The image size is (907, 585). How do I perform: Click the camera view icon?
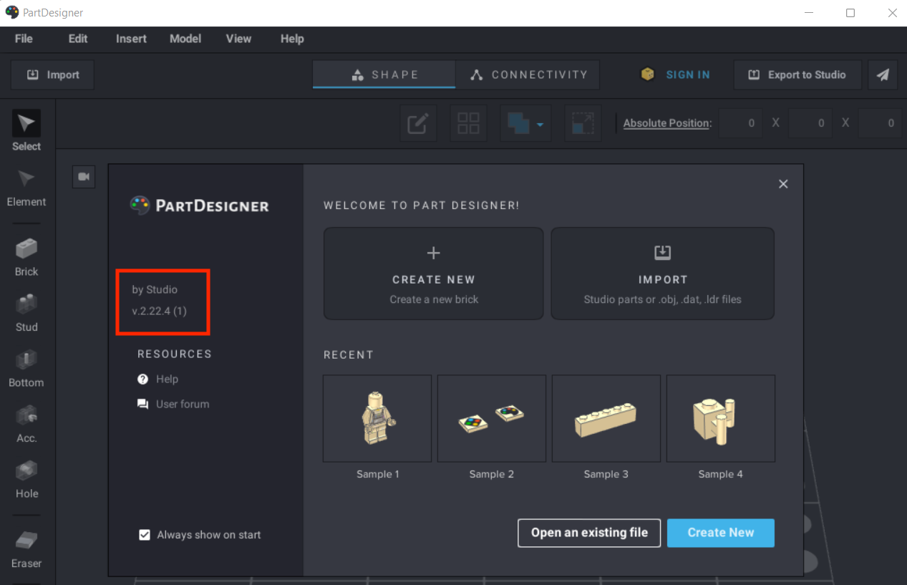(x=84, y=176)
